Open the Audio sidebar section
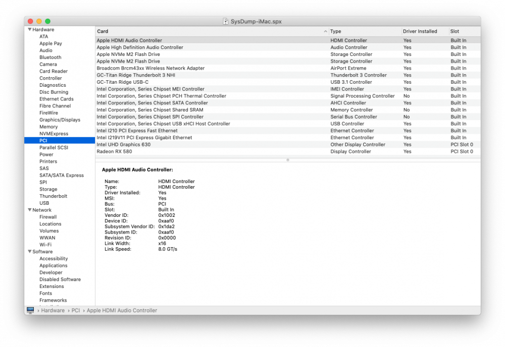The height and width of the screenshot is (347, 505). click(x=46, y=50)
